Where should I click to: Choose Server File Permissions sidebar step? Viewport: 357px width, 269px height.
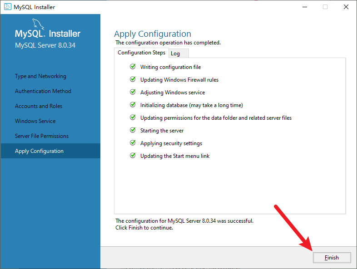click(x=42, y=136)
